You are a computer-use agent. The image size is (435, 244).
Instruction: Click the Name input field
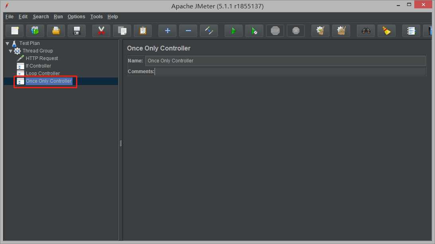click(286, 61)
